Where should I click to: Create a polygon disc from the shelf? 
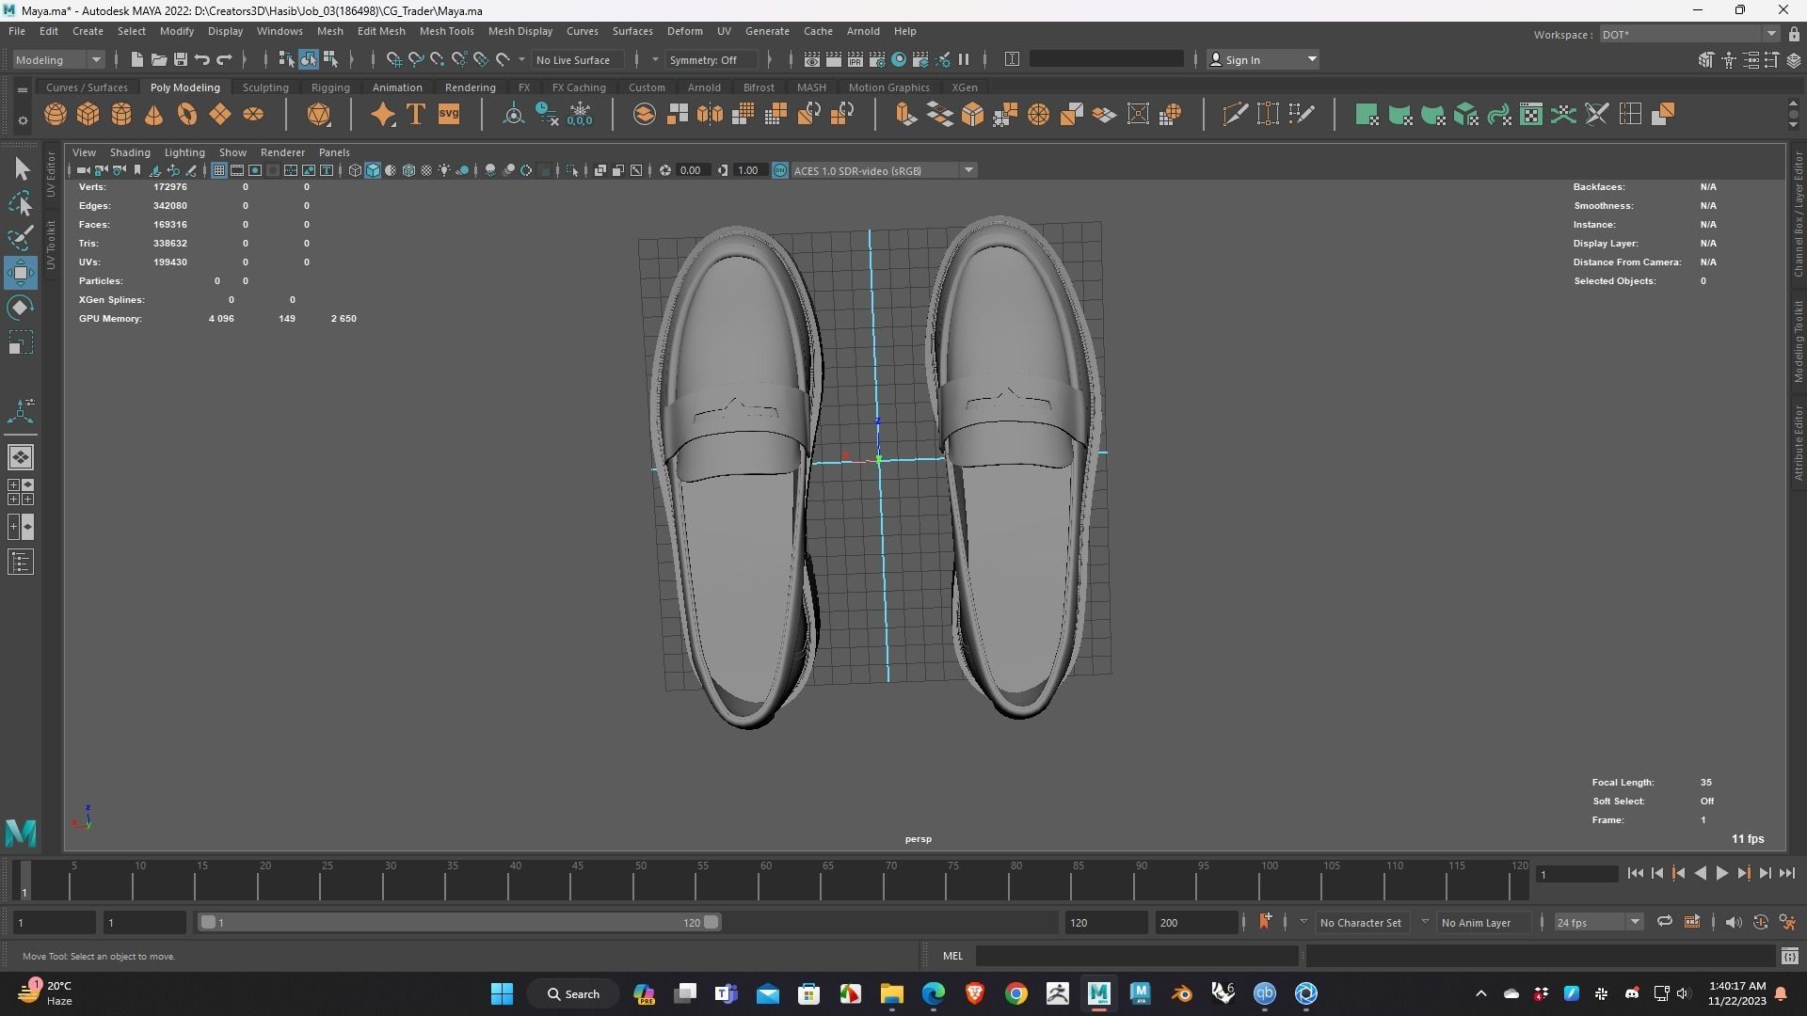[253, 115]
